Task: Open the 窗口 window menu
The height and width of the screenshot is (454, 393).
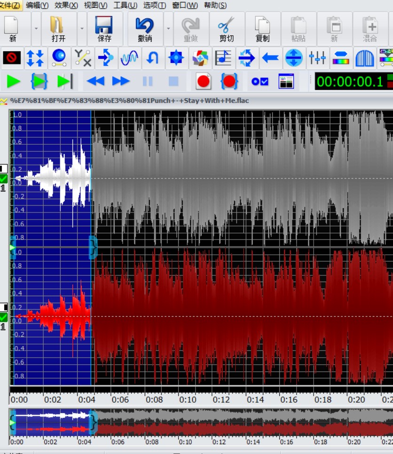Action: (185, 5)
